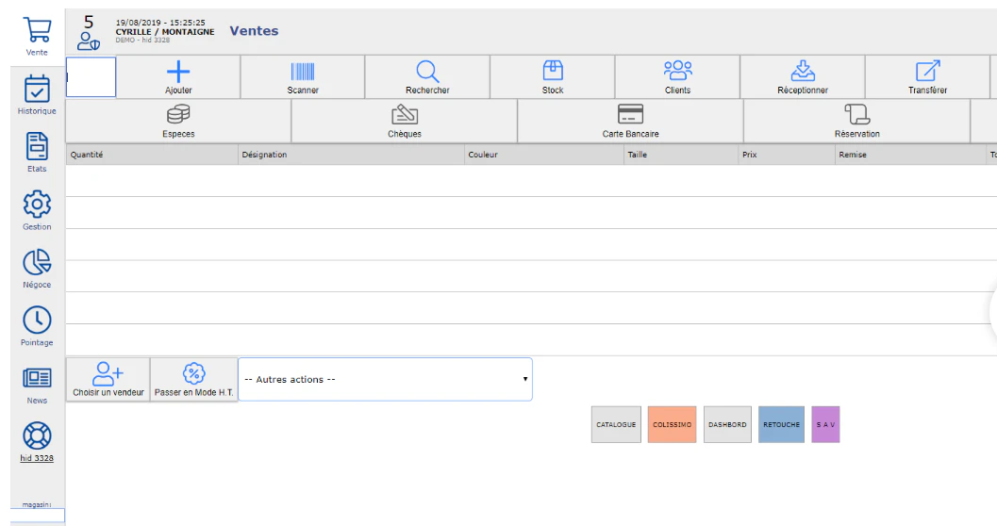Screen dimensions: 997x526
Task: Open the Vente shopping cart section
Action: pyautogui.click(x=37, y=36)
